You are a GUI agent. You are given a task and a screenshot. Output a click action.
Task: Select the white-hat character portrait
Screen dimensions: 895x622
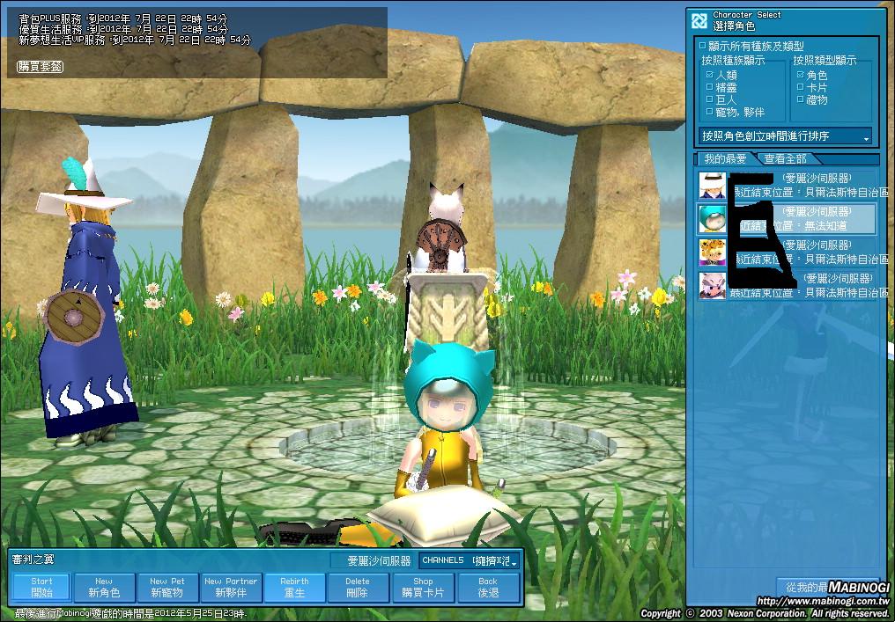[x=712, y=185]
